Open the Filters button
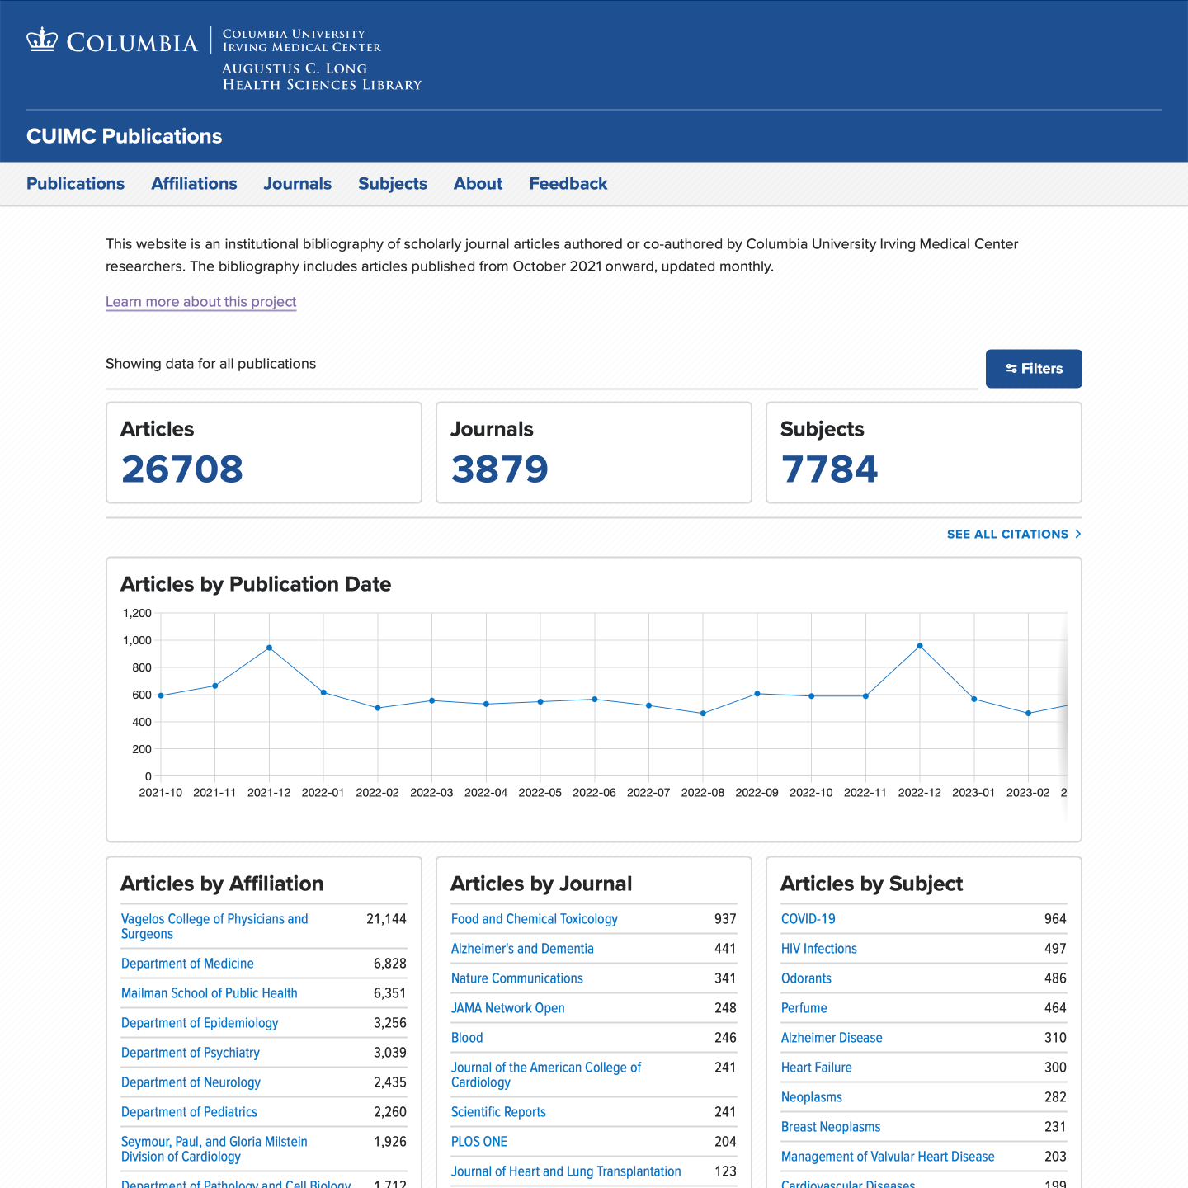 coord(1034,369)
